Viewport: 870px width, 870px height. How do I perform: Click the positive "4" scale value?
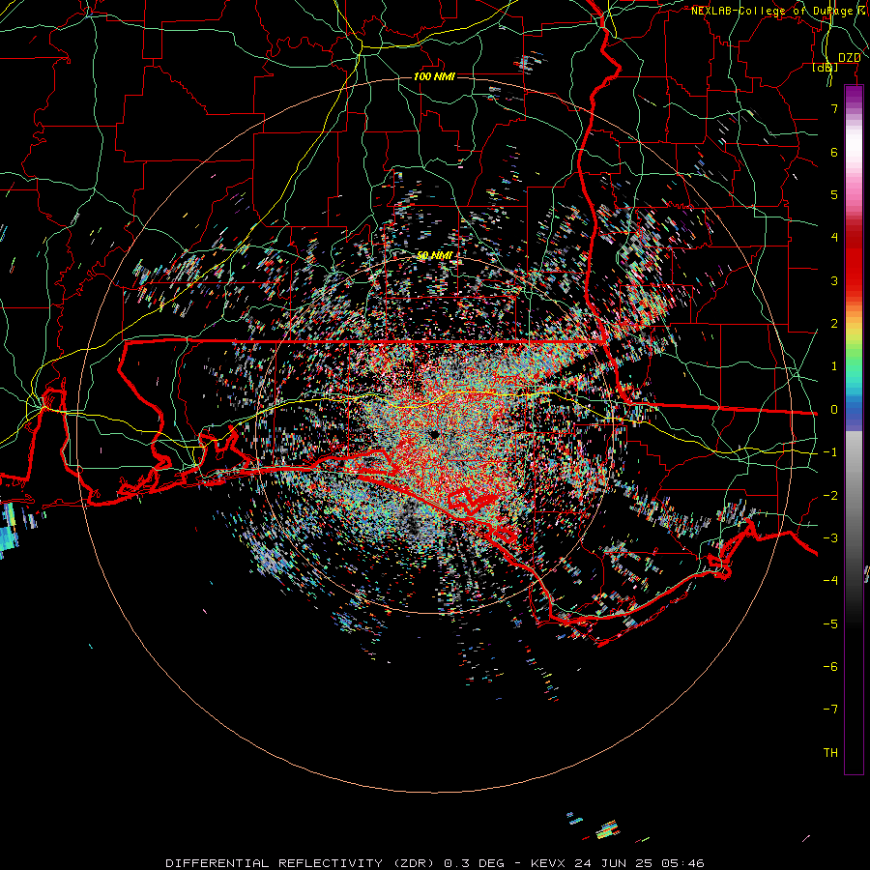point(834,238)
